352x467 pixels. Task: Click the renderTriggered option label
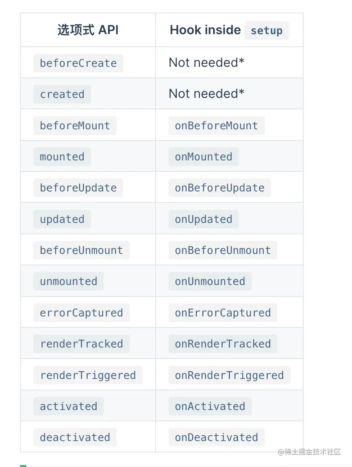tap(88, 375)
